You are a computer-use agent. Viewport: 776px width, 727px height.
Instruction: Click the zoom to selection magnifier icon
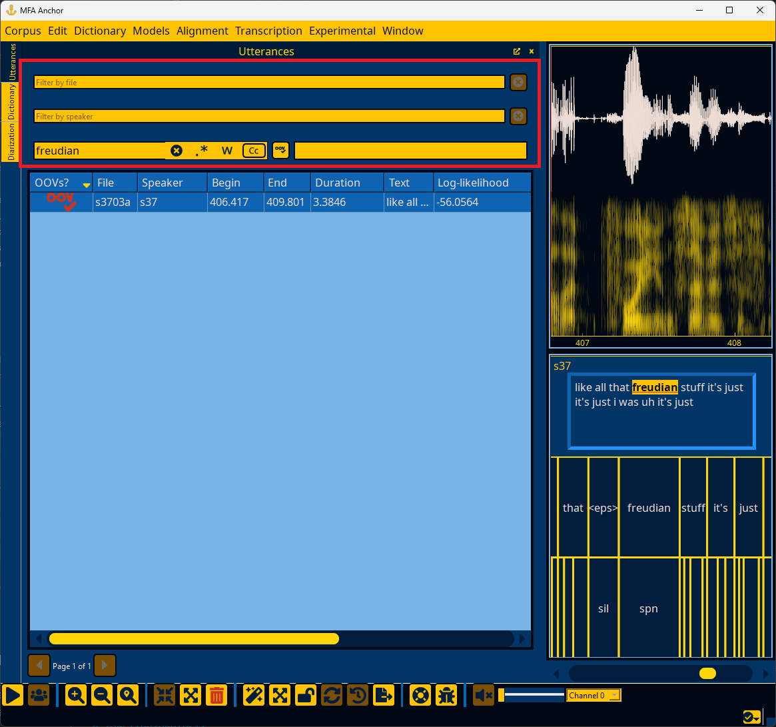[x=128, y=695]
